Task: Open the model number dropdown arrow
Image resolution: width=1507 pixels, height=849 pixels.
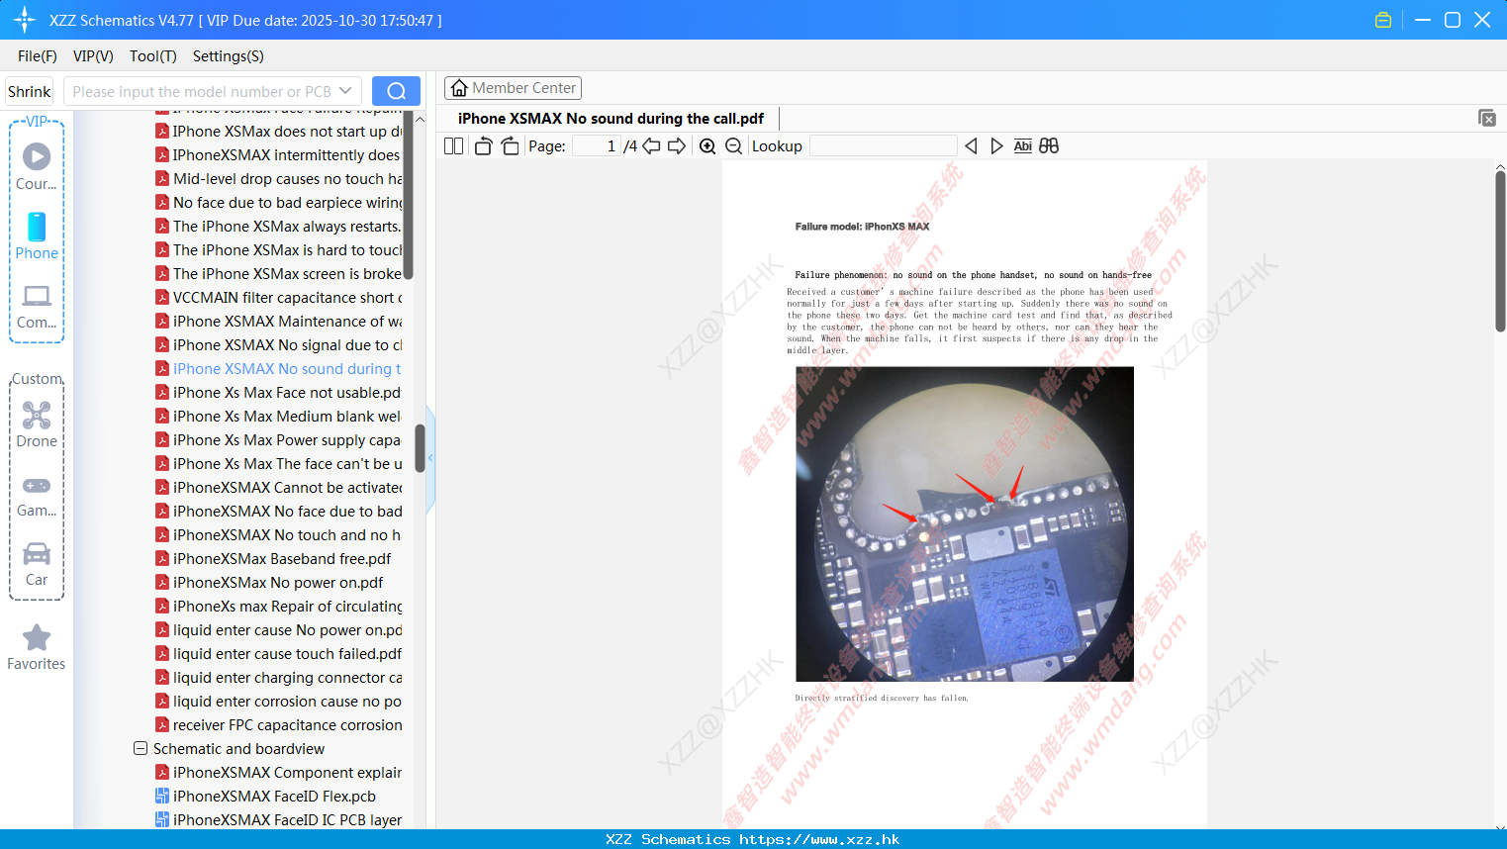Action: 345,91
